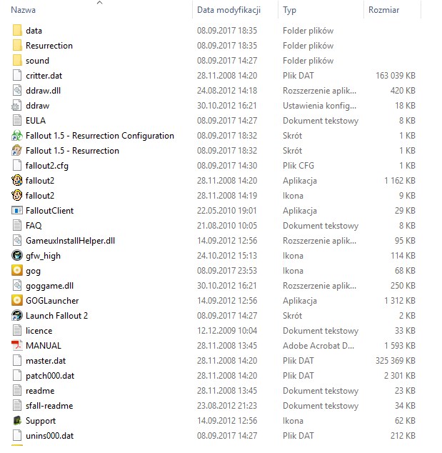Image resolution: width=442 pixels, height=453 pixels.
Task: Click the size value '163 039 KB'
Action: click(396, 76)
